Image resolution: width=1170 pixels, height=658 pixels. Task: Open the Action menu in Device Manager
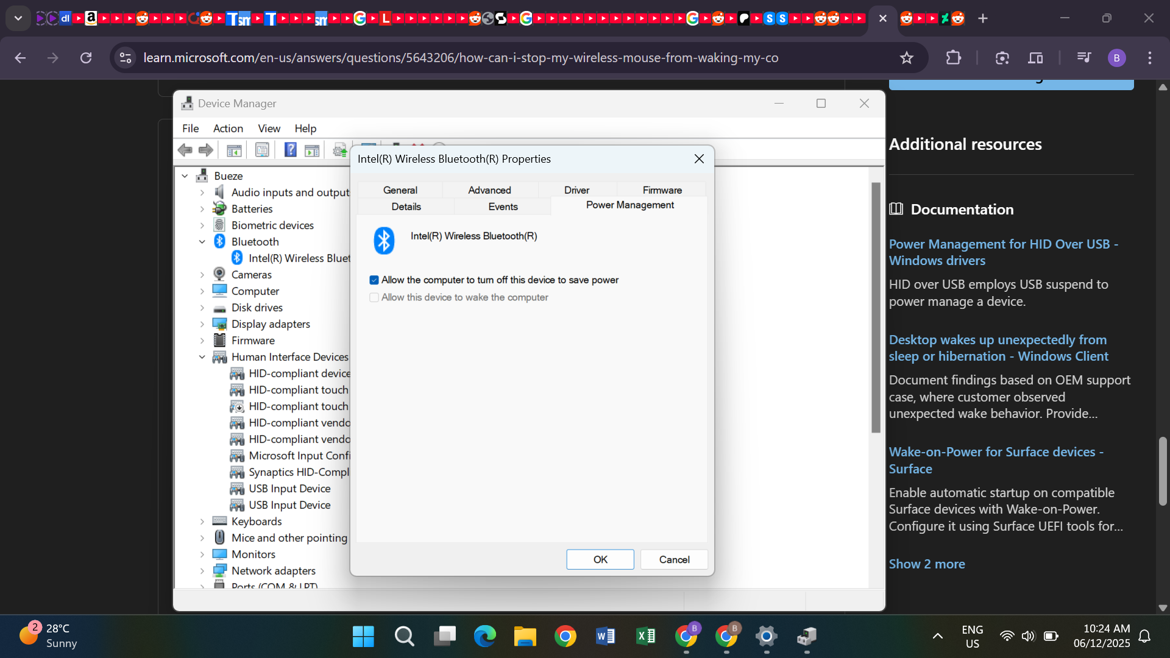(227, 129)
